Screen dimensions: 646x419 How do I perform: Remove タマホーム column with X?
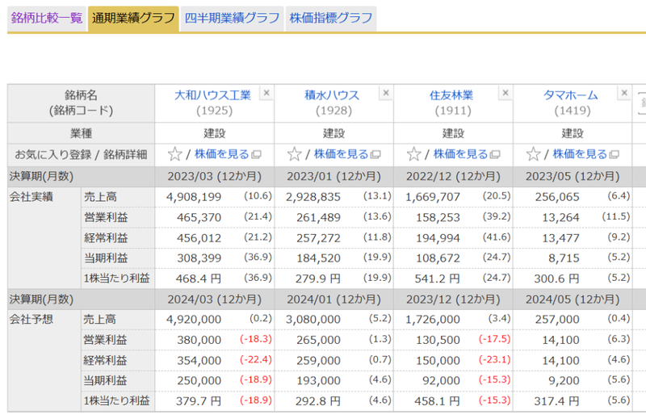pos(624,93)
